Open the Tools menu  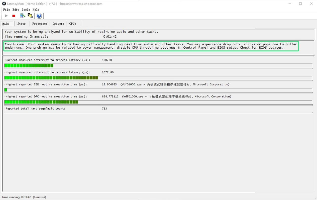[26, 10]
